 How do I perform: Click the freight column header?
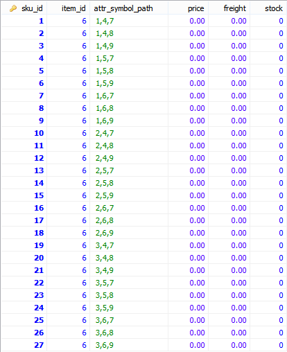click(229, 8)
